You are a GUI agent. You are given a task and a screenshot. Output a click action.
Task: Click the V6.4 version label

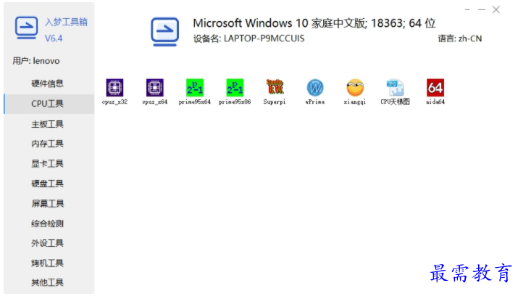pyautogui.click(x=54, y=38)
